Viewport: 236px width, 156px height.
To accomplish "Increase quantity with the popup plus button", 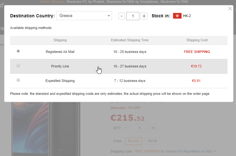I will pos(144,16).
